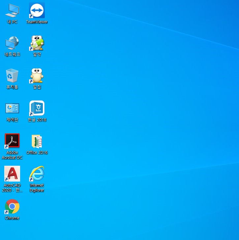239x240 pixels.
Task: Click the '제어판' label text
Action: point(12,120)
